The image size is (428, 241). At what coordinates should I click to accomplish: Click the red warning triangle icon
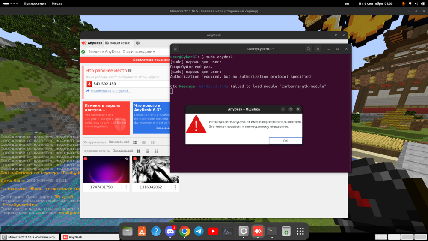click(x=196, y=124)
